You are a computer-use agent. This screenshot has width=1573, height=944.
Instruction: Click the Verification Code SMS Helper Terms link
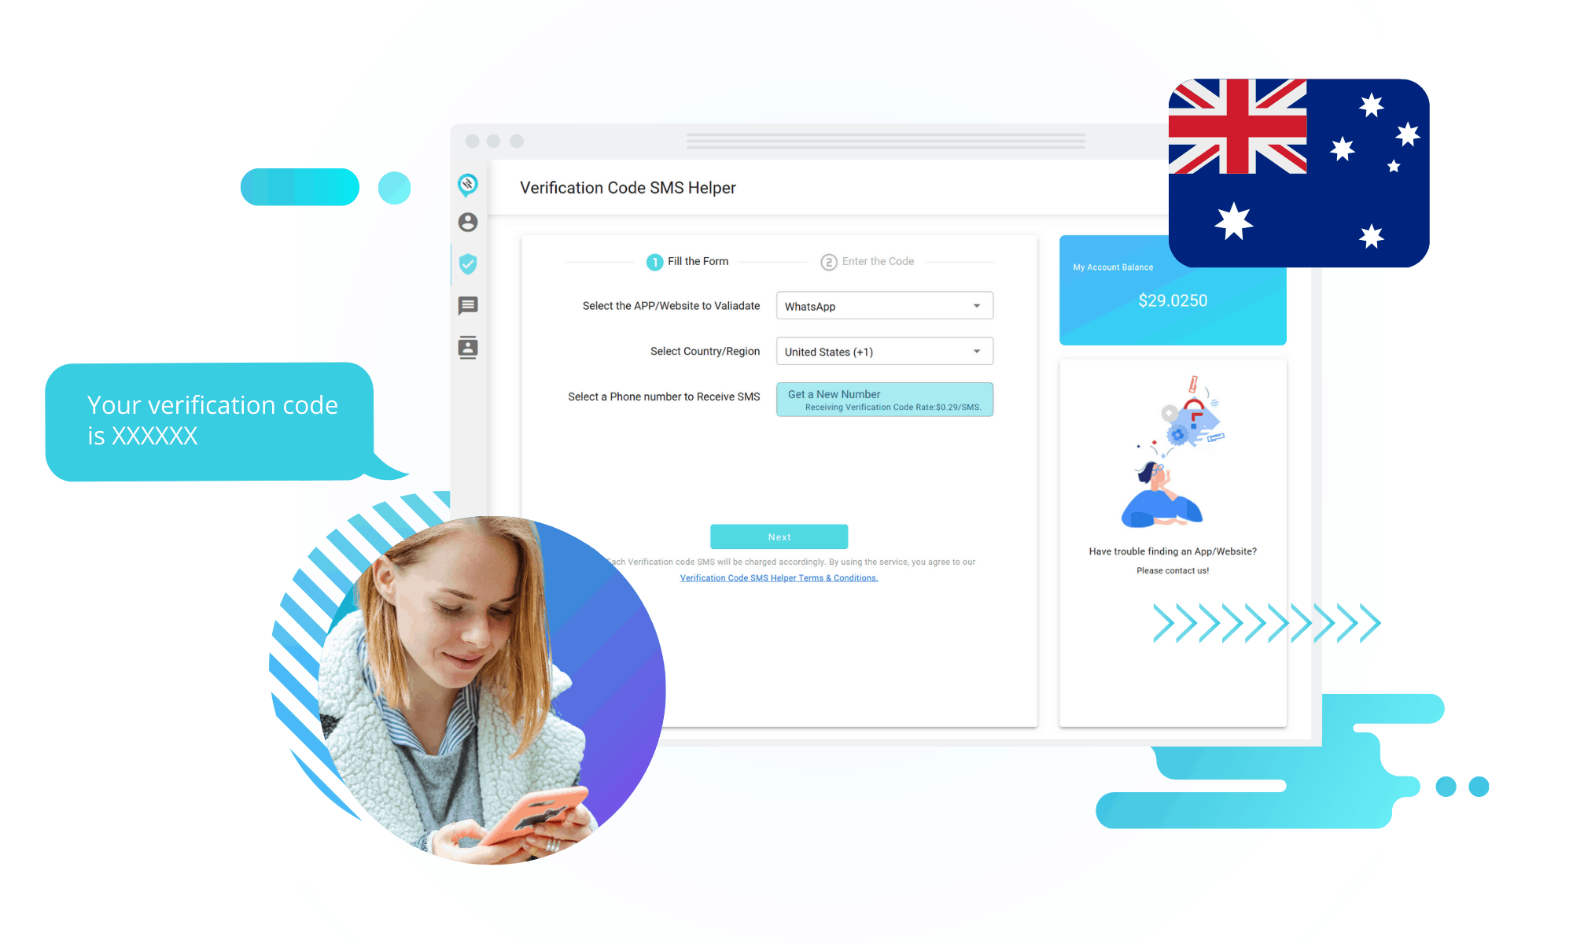pyautogui.click(x=779, y=577)
